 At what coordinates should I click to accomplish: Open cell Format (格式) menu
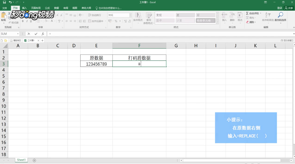coord(240,17)
